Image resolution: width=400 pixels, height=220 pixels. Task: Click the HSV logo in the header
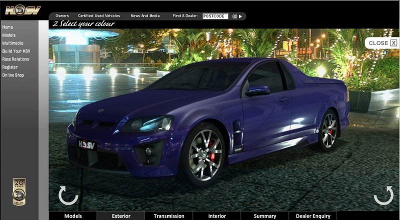pos(22,10)
